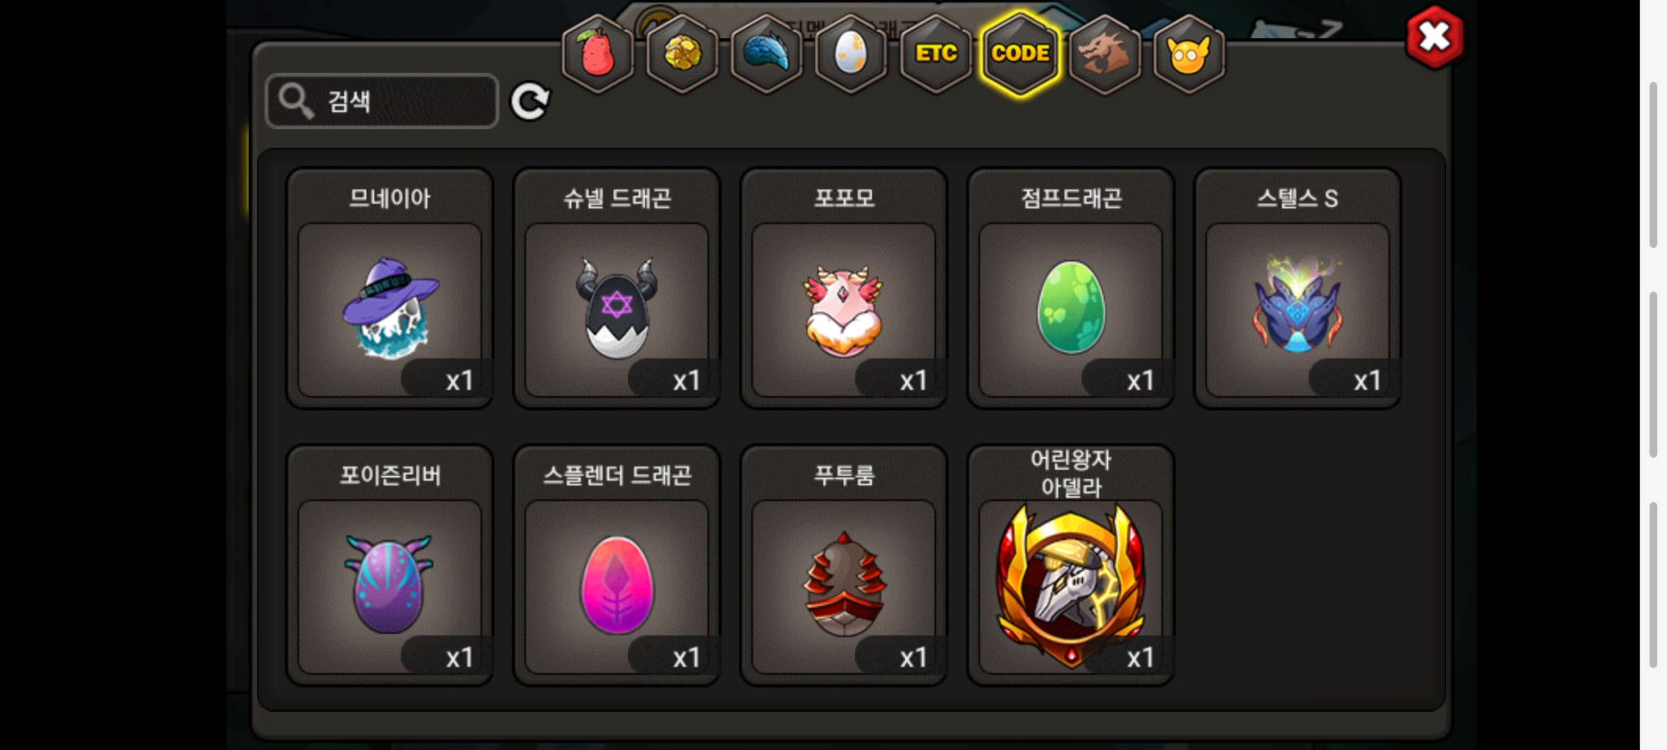Screen dimensions: 1667x750
Task: Open the fruit food category tab
Action: pyautogui.click(x=598, y=53)
